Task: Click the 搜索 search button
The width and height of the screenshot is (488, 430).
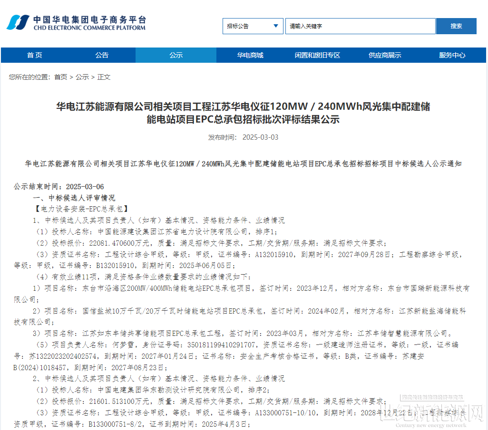Action: click(456, 26)
